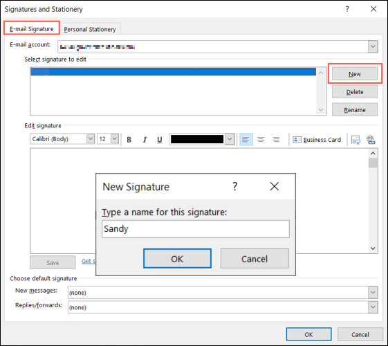Center signature text
Screen dimensions: 388x346
(261, 140)
